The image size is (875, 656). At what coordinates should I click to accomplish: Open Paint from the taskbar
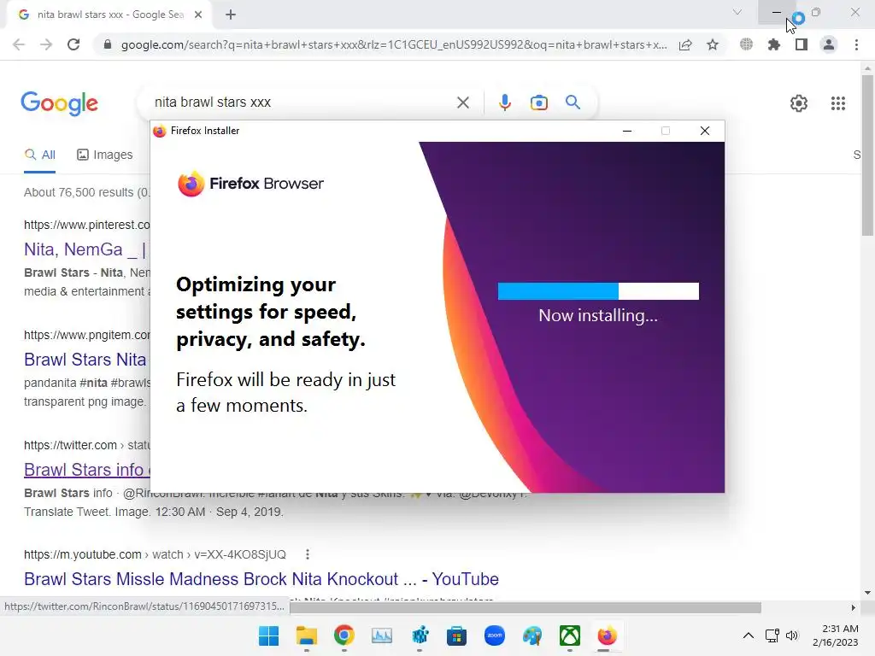tap(531, 635)
